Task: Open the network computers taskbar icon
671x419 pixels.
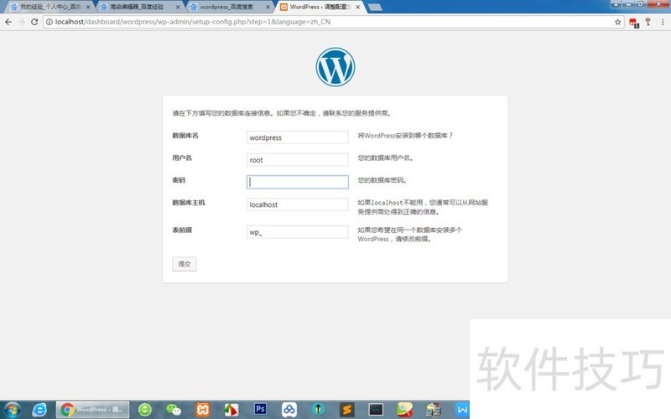Action: (x=433, y=410)
